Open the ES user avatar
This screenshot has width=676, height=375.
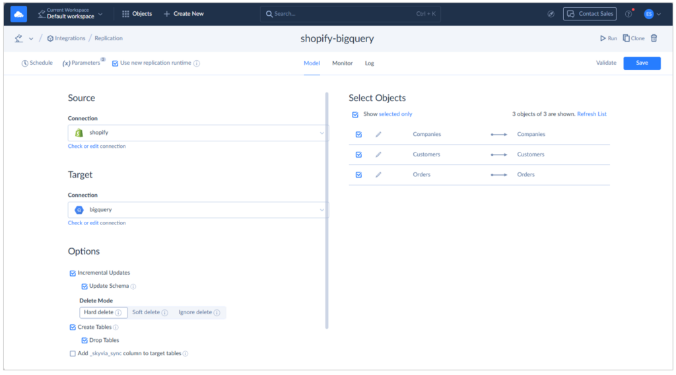[x=648, y=15]
